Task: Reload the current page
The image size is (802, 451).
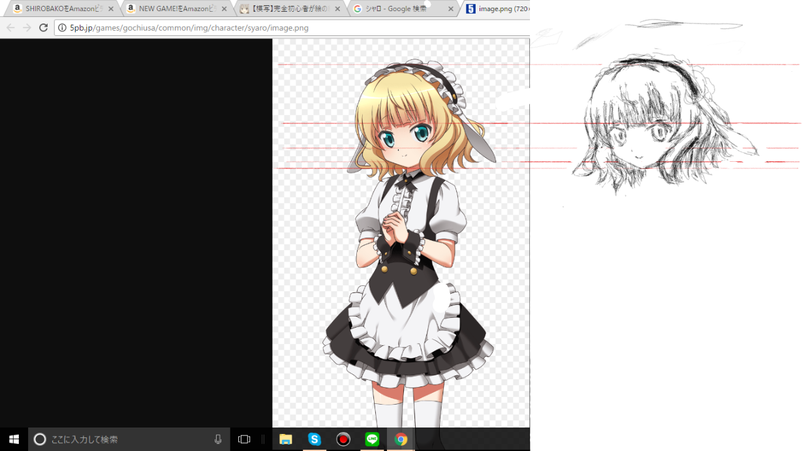Action: 43,27
